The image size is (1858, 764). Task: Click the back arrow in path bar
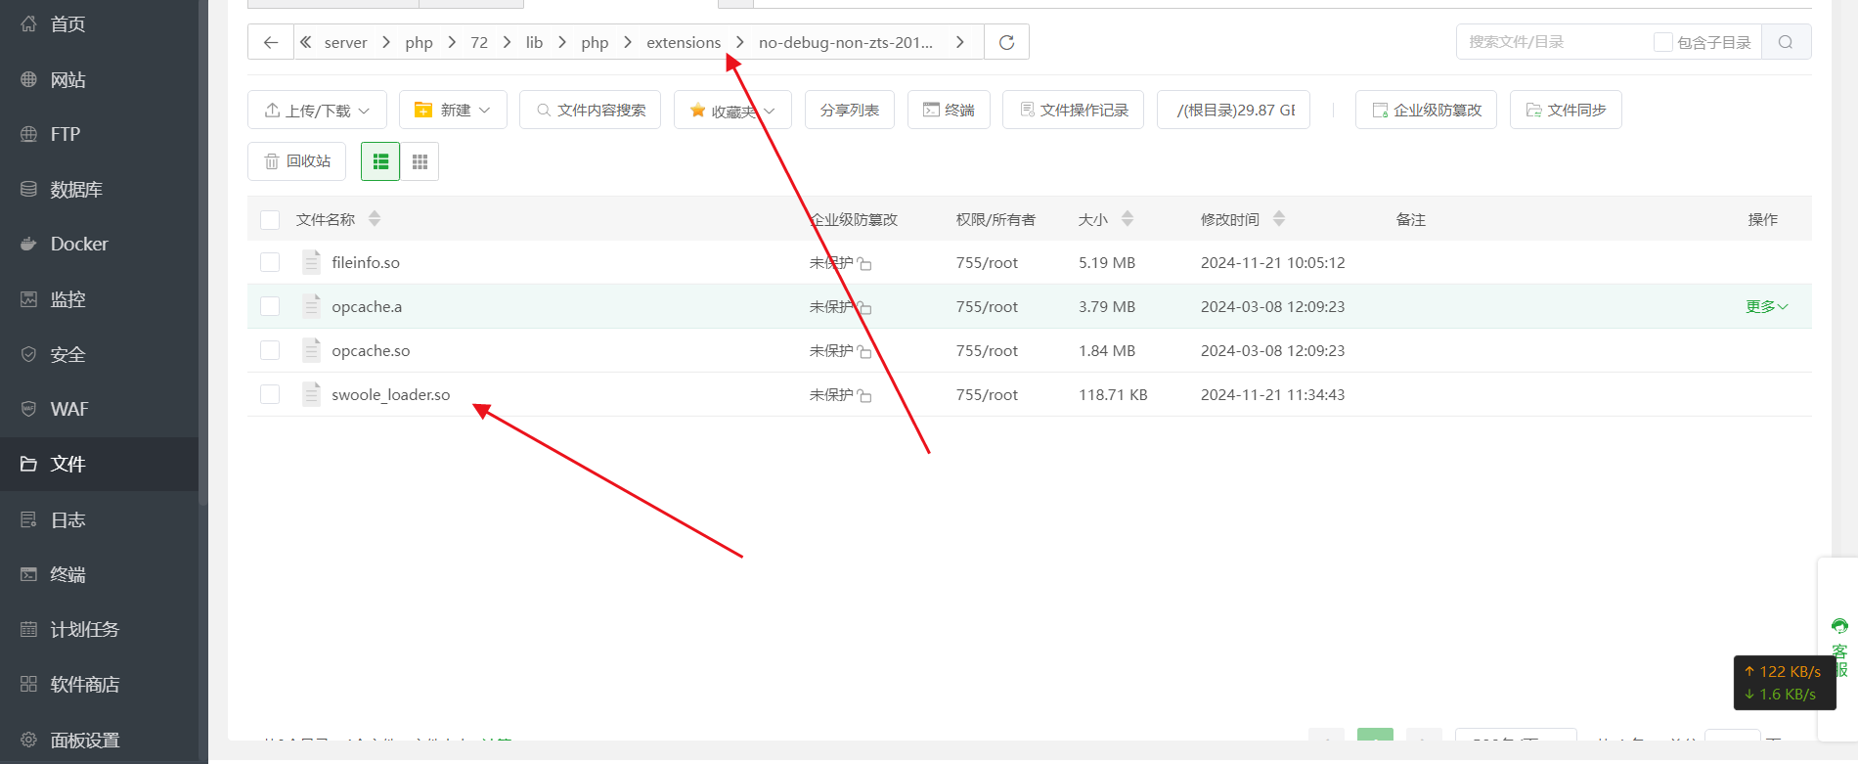[x=271, y=42]
